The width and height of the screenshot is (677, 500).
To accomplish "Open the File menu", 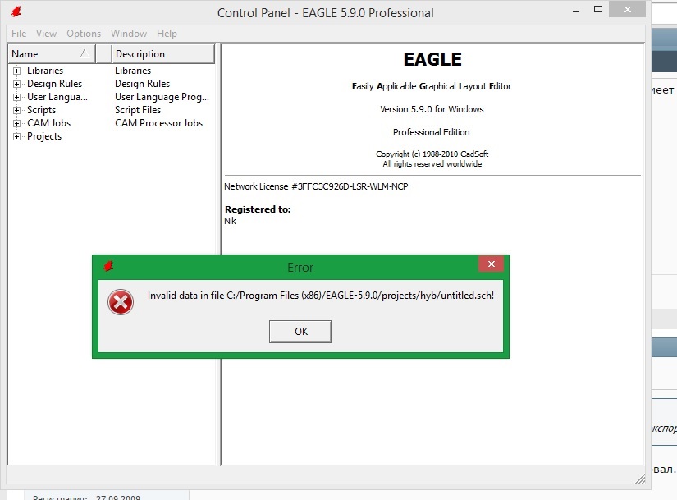I will (19, 34).
